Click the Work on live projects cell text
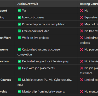98x96 pixels. click(x=36, y=38)
